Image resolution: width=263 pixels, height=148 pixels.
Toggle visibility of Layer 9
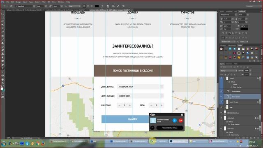[x=221, y=78]
